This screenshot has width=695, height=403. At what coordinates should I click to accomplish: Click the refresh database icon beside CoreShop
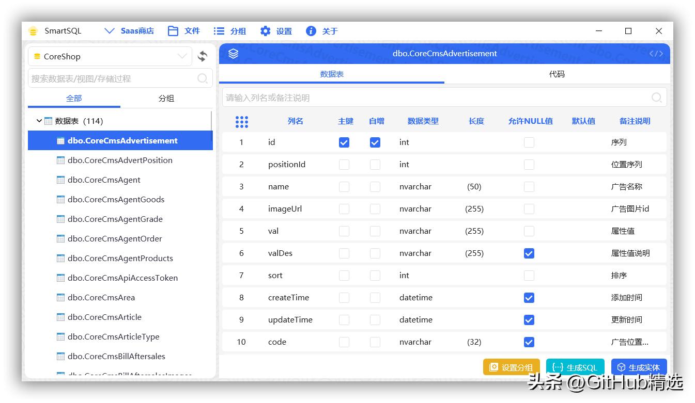[x=203, y=56]
